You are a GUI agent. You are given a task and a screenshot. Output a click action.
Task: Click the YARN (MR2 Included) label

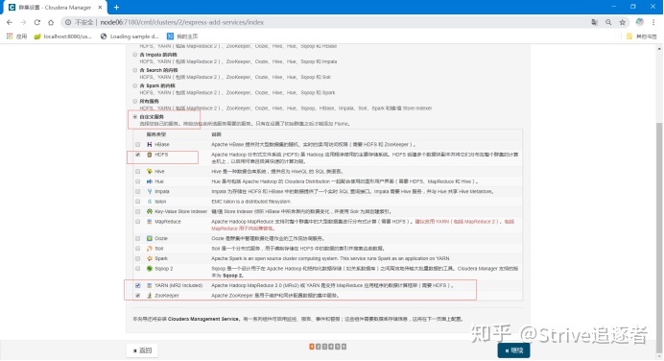(x=178, y=285)
